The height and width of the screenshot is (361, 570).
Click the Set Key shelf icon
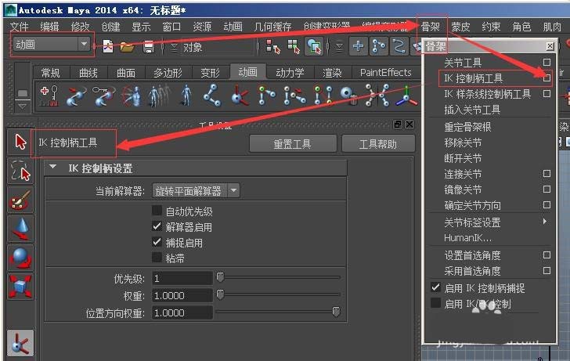pyautogui.click(x=49, y=96)
